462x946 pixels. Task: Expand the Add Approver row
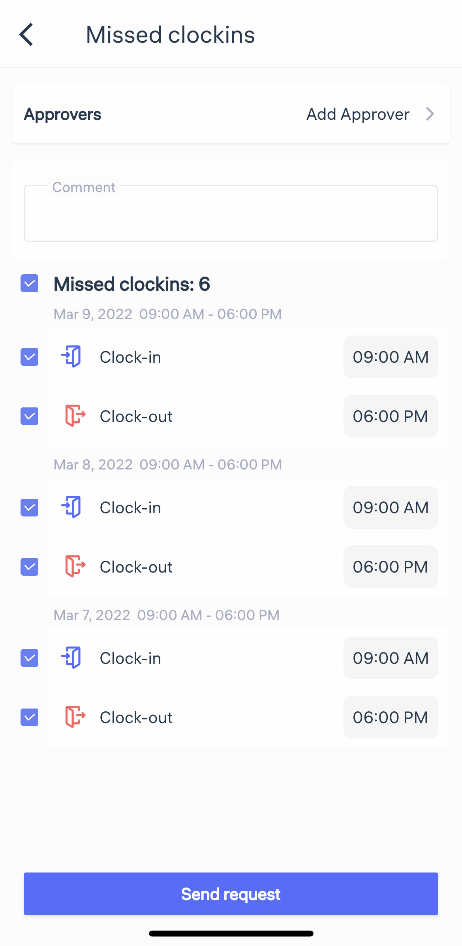point(357,114)
